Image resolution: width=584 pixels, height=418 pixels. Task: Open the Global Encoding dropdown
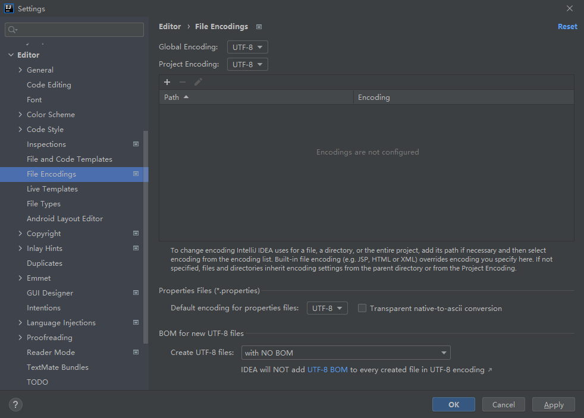[x=247, y=47]
